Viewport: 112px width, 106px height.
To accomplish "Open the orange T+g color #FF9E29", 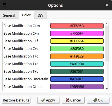I will [77, 56].
